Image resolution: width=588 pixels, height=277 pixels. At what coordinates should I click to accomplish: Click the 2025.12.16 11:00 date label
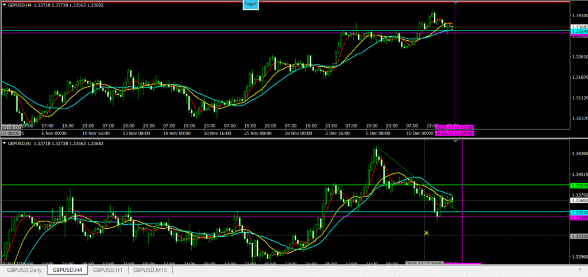point(455,126)
